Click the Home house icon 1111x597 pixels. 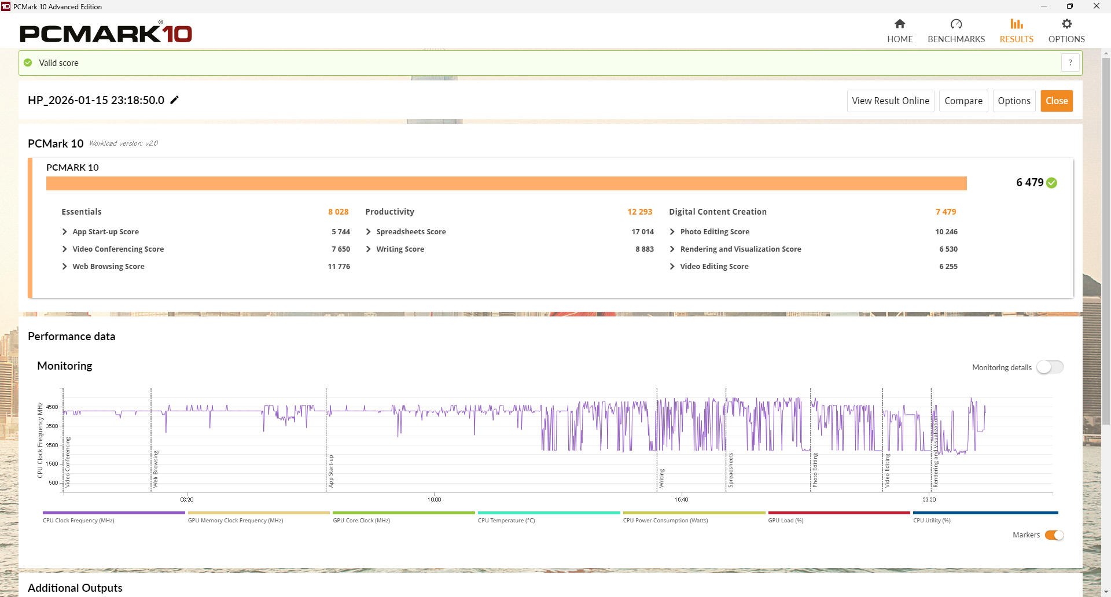coord(899,24)
